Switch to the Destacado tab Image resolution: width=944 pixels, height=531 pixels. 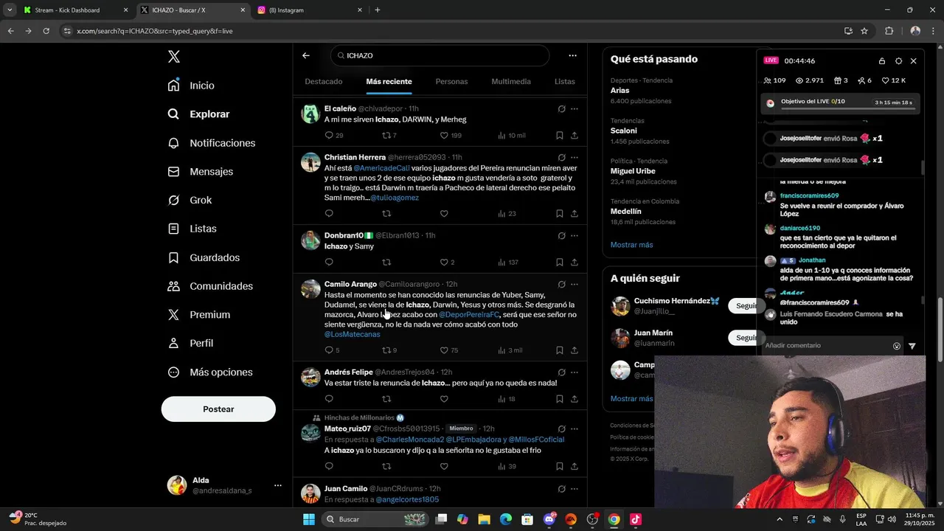[x=324, y=81]
